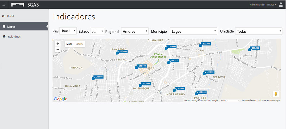Image resolution: width=286 pixels, height=129 pixels.
Task: Zoom out on the map
Action: [58, 49]
